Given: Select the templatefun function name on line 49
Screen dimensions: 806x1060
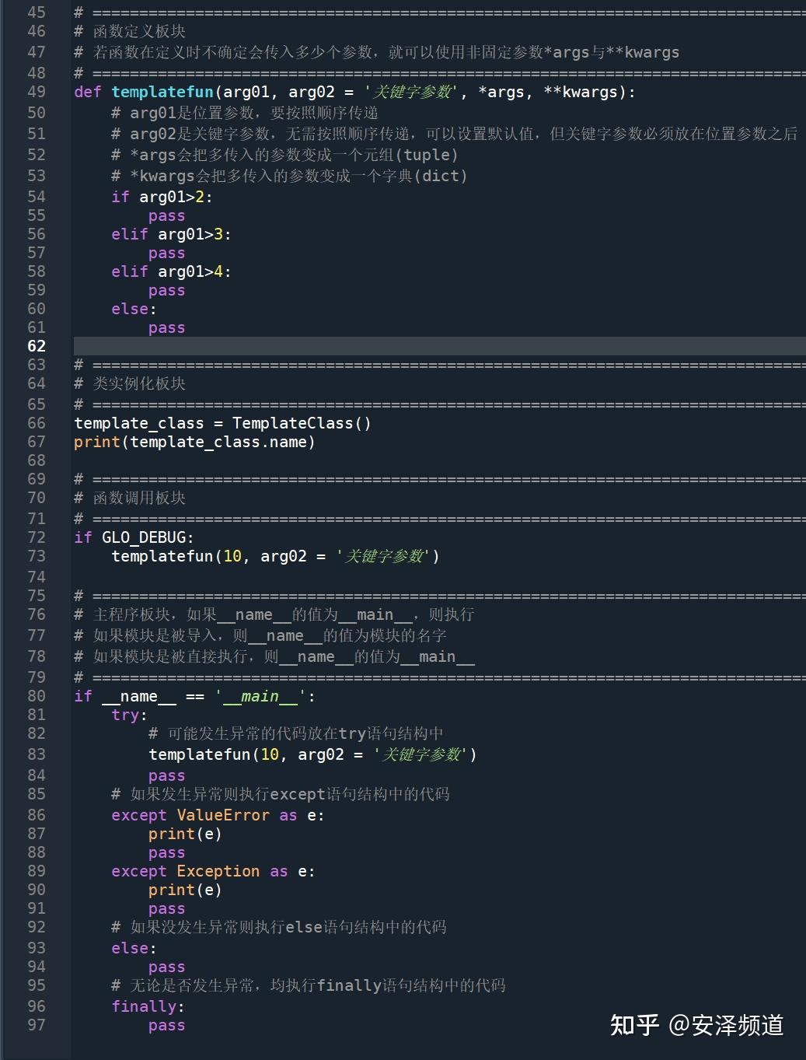Looking at the screenshot, I should pyautogui.click(x=162, y=92).
